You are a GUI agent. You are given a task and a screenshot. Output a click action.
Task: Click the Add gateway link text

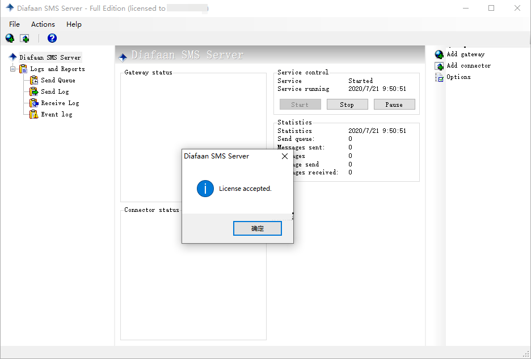[466, 54]
